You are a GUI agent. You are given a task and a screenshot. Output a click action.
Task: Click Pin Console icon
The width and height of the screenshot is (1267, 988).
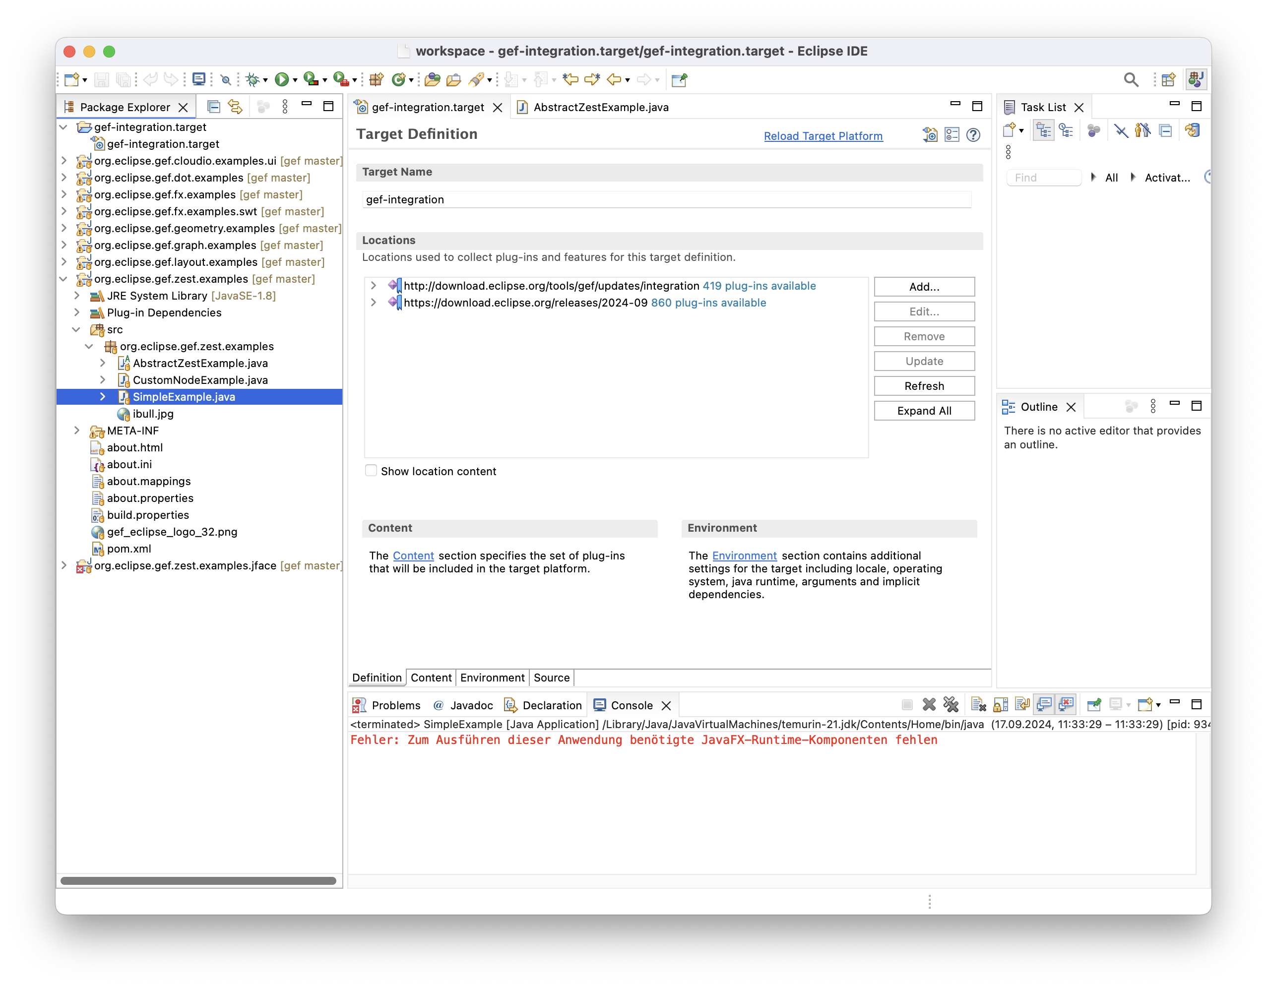(x=1093, y=705)
